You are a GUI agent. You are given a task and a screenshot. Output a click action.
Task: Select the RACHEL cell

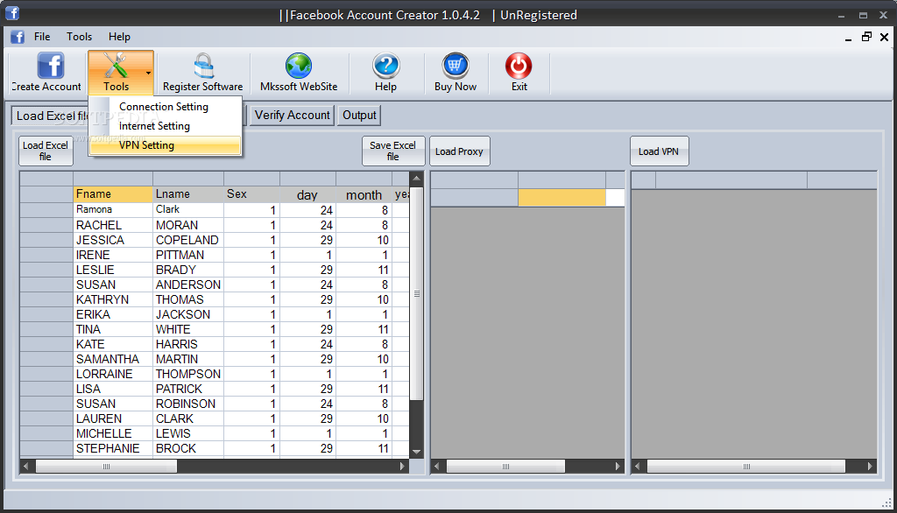click(113, 225)
